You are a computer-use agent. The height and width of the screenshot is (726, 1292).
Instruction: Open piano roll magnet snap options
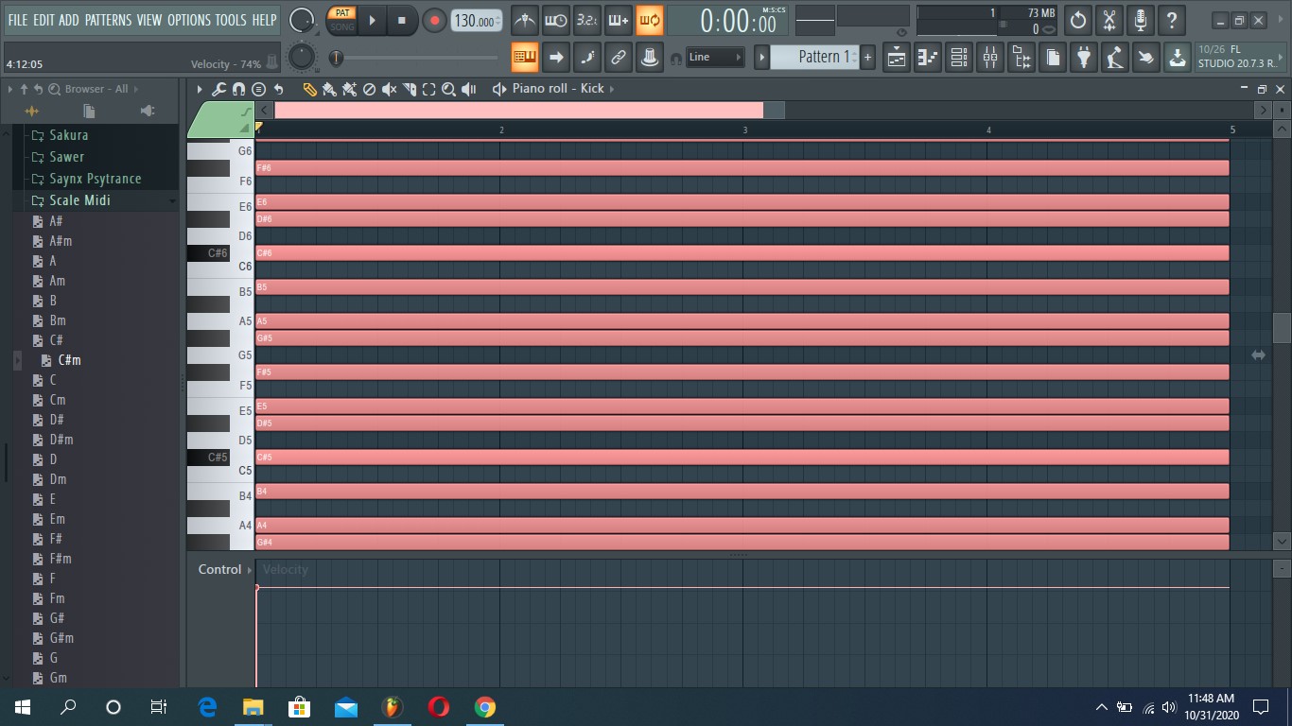(238, 89)
